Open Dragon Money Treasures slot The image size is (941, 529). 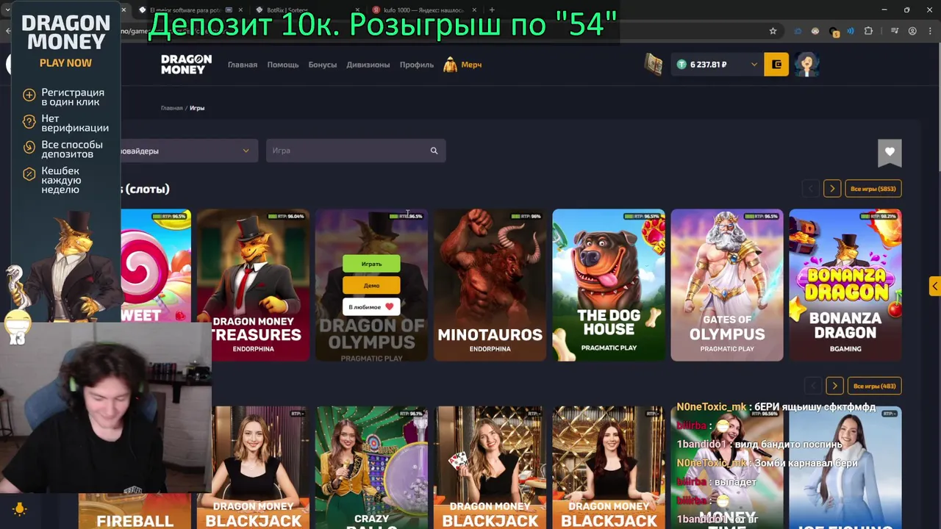[253, 285]
